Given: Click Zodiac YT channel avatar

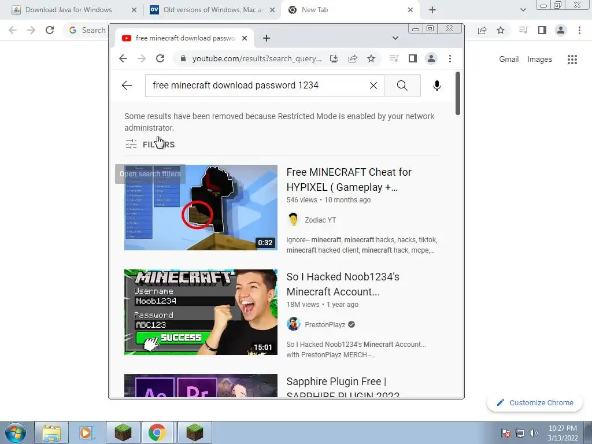Looking at the screenshot, I should tap(293, 220).
